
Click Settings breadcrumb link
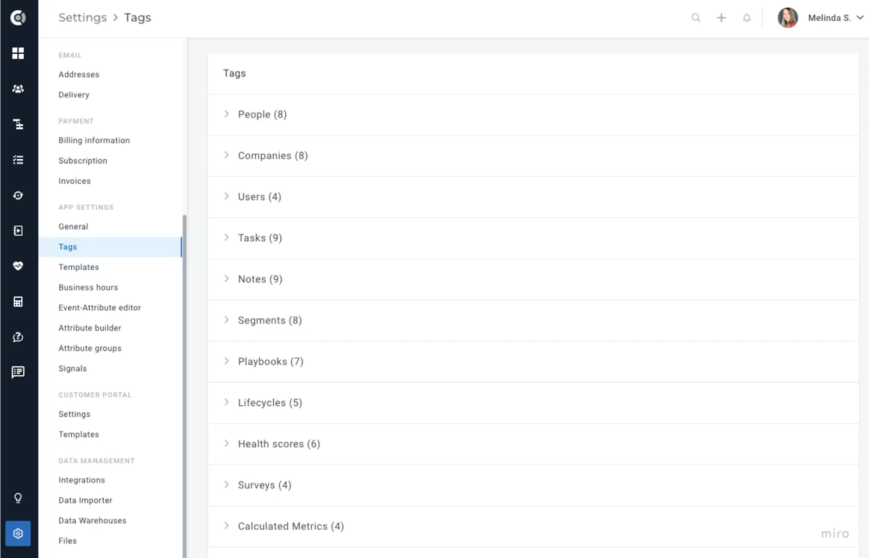[83, 17]
